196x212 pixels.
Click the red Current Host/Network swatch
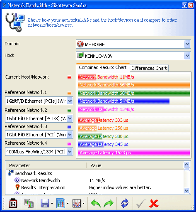(x=69, y=77)
